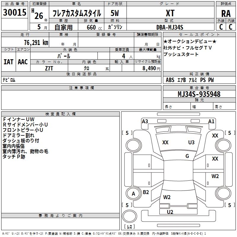Click the U2 mark on rear bumper
The width and height of the screenshot is (237, 237).
coord(170,212)
